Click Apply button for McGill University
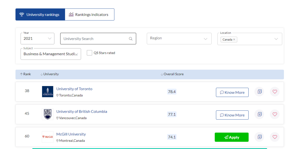This screenshot has height=149, width=289. pyautogui.click(x=231, y=137)
